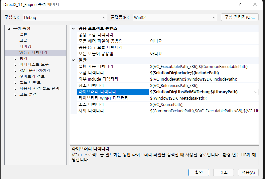Select VC++ 디렉터리 tree item

[x=33, y=52]
